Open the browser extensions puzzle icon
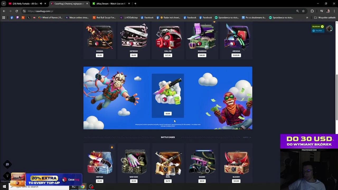Image resolution: width=338 pixels, height=190 pixels. (312, 11)
